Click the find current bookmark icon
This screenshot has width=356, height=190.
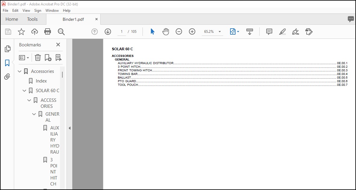[58, 58]
